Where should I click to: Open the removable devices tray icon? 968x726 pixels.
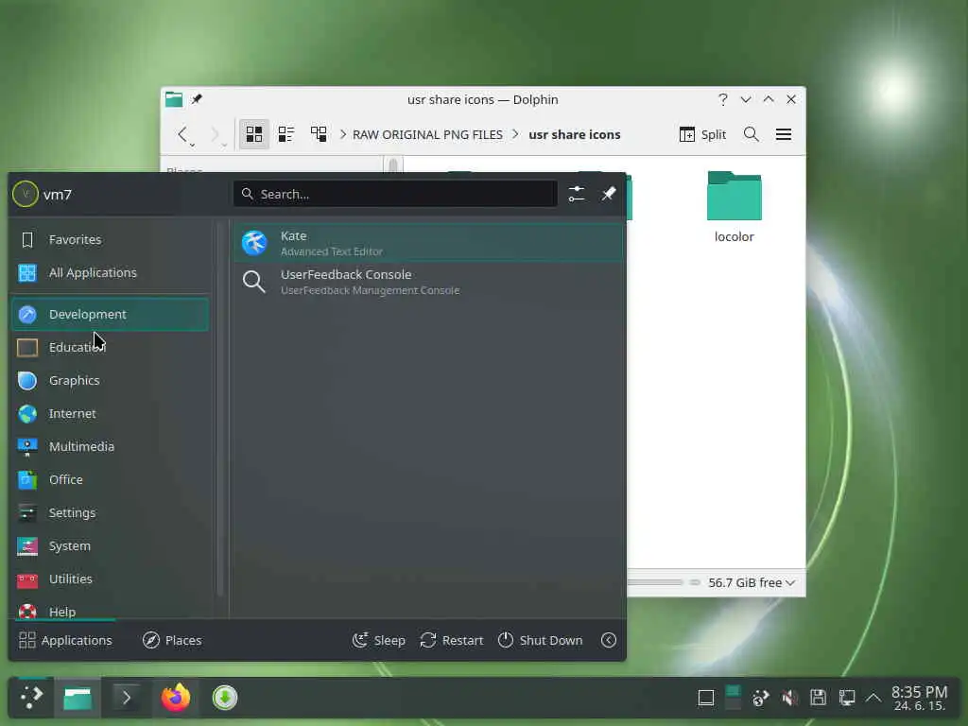pyautogui.click(x=818, y=698)
